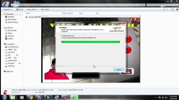Open Google Chrome from taskbar

pyautogui.click(x=30, y=97)
